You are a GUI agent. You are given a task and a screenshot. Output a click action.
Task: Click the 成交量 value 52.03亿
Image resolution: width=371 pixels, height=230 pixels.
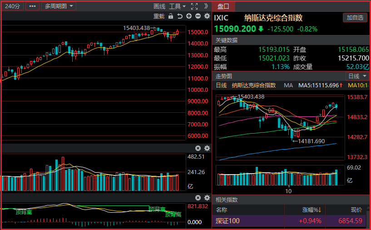click(x=357, y=67)
